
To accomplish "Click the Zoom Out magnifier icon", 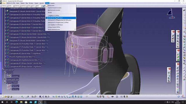I will [67, 97].
